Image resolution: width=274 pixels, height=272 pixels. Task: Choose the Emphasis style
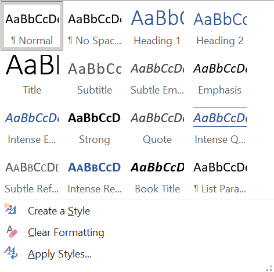click(x=220, y=76)
